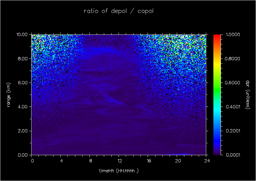Viewport: 256px width, 181px height.
Task: Click the y-axis tick label '0.00'
Action: coord(23,155)
